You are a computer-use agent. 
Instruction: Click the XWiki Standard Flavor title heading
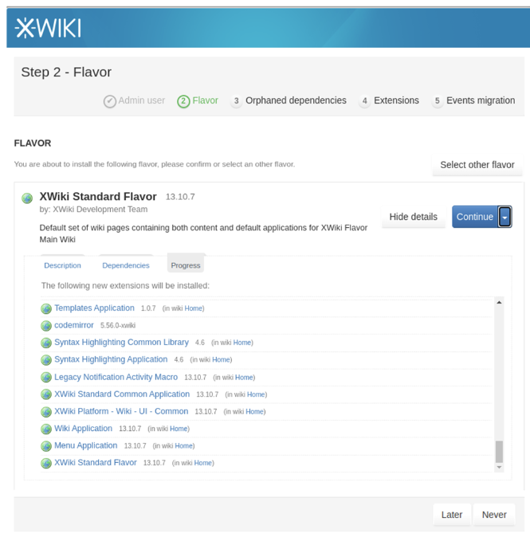98,197
